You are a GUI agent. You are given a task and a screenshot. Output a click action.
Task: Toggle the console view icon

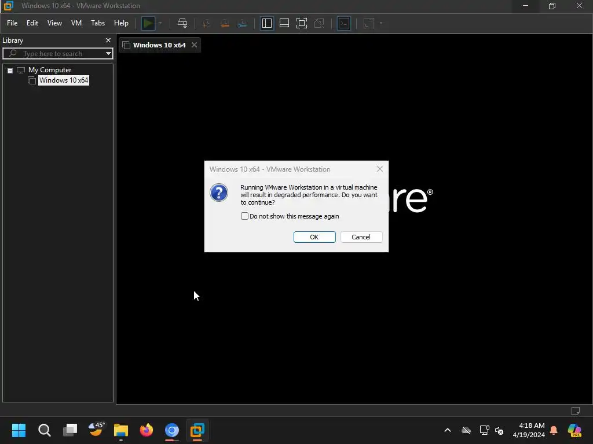tap(344, 23)
